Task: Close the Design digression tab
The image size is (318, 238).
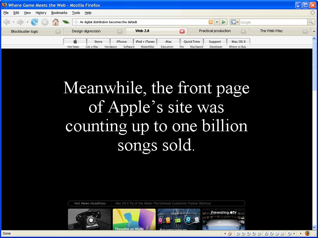Action: tap(120, 32)
